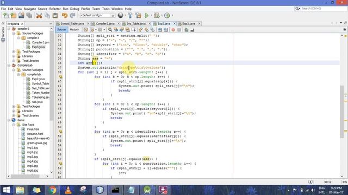348x195 pixels.
Task: Stop macro recording button
Action: pyautogui.click(x=179, y=30)
